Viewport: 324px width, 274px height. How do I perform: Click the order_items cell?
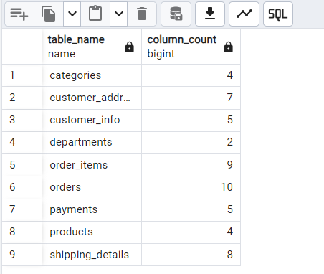click(x=92, y=165)
